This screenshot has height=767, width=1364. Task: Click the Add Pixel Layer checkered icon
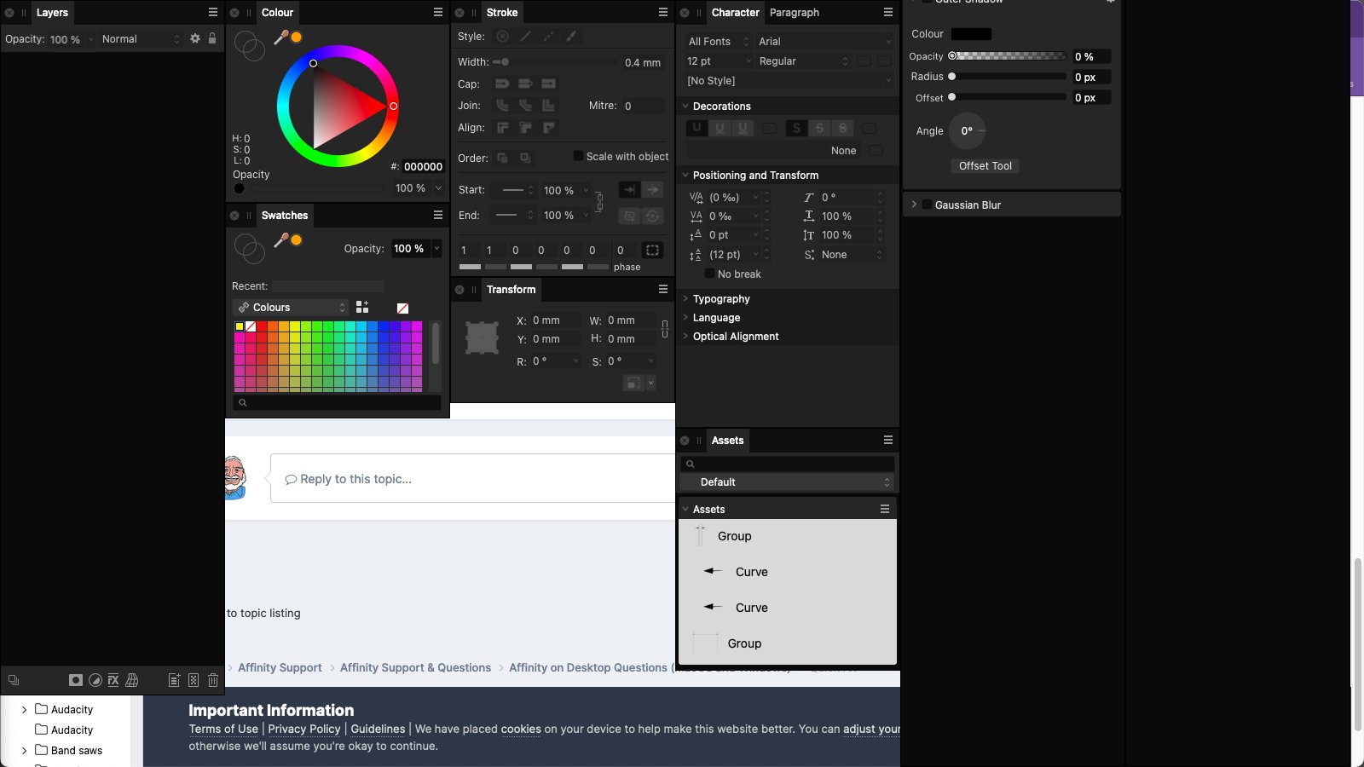[x=194, y=680]
